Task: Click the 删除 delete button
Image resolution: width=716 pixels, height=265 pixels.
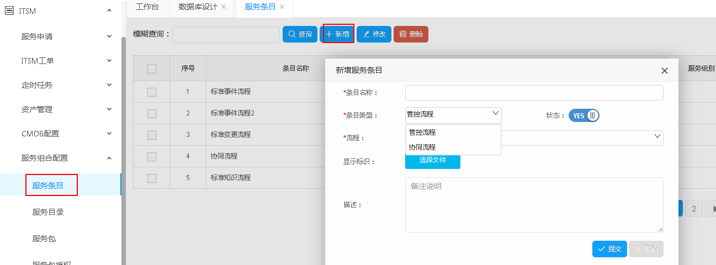Action: click(x=411, y=34)
